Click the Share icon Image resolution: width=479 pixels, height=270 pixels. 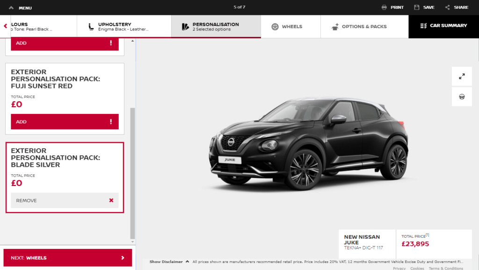point(448,7)
